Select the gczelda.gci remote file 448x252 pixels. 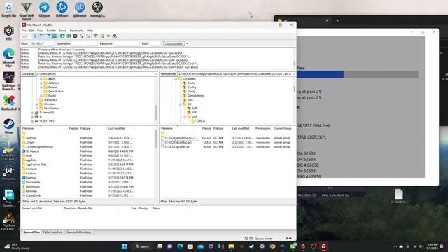176,146
